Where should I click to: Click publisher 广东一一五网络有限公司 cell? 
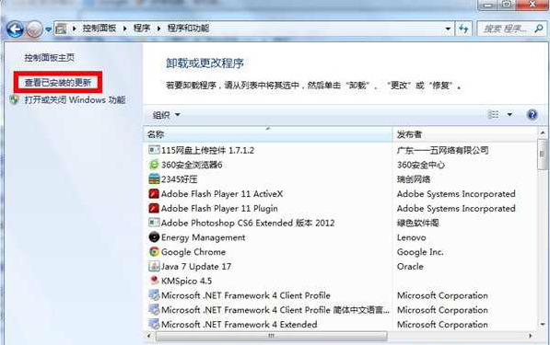[x=442, y=150]
